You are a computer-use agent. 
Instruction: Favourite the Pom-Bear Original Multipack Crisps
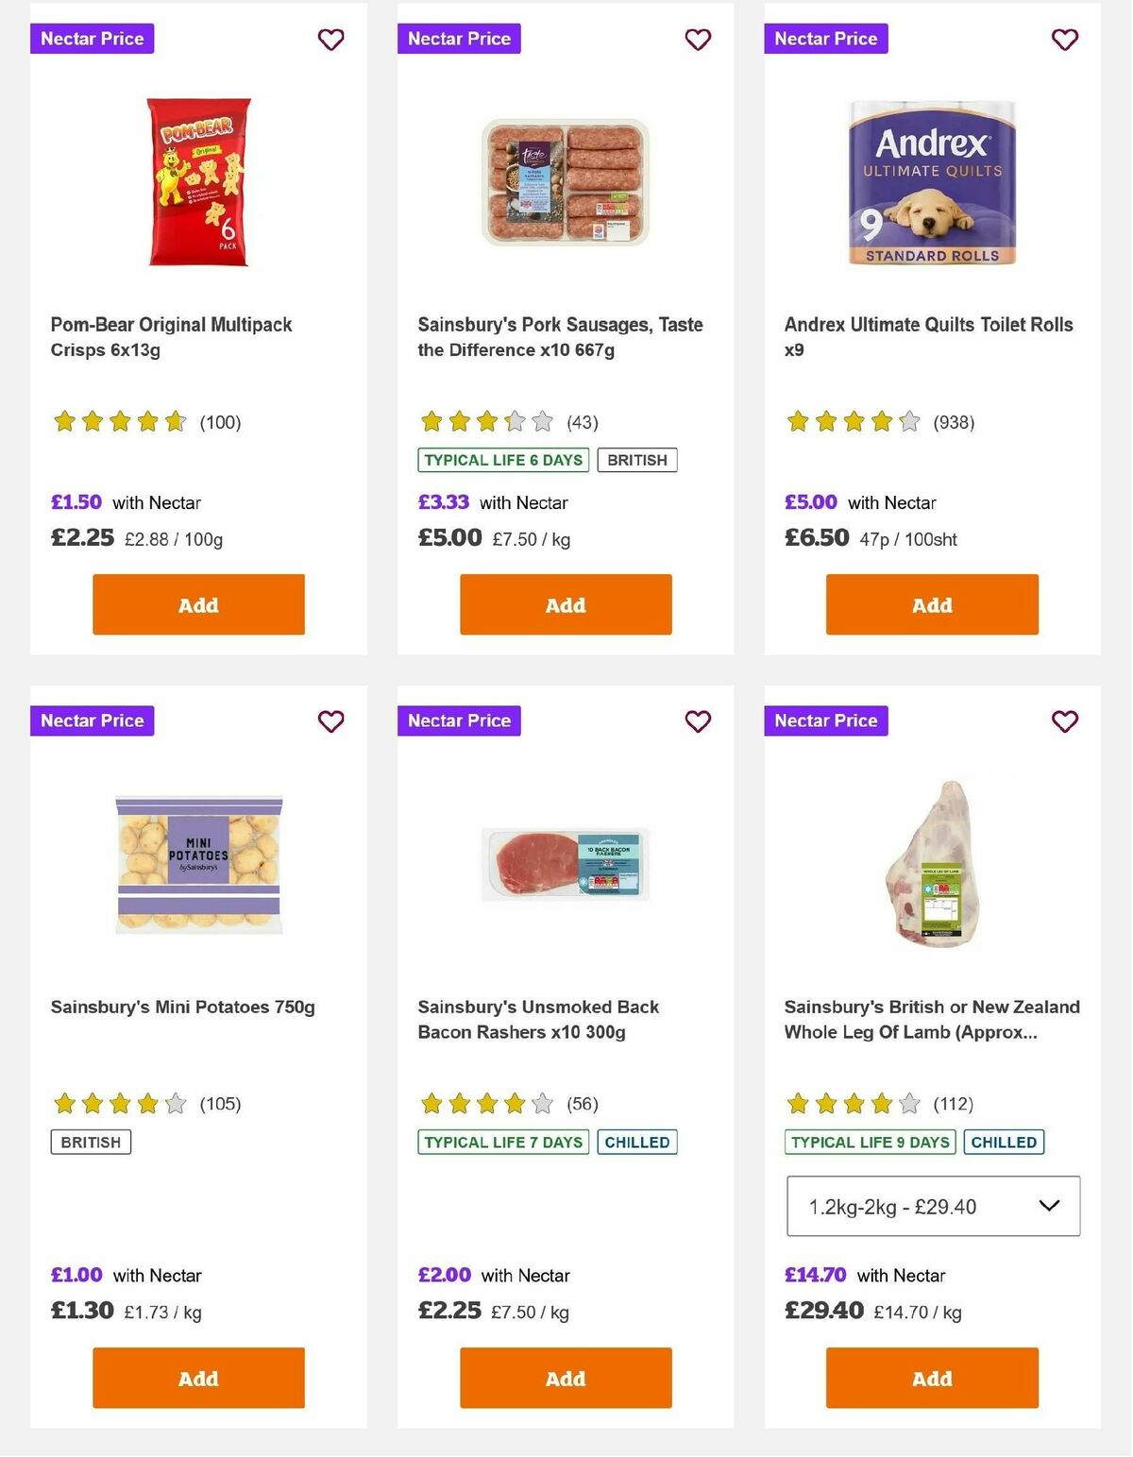pos(330,40)
